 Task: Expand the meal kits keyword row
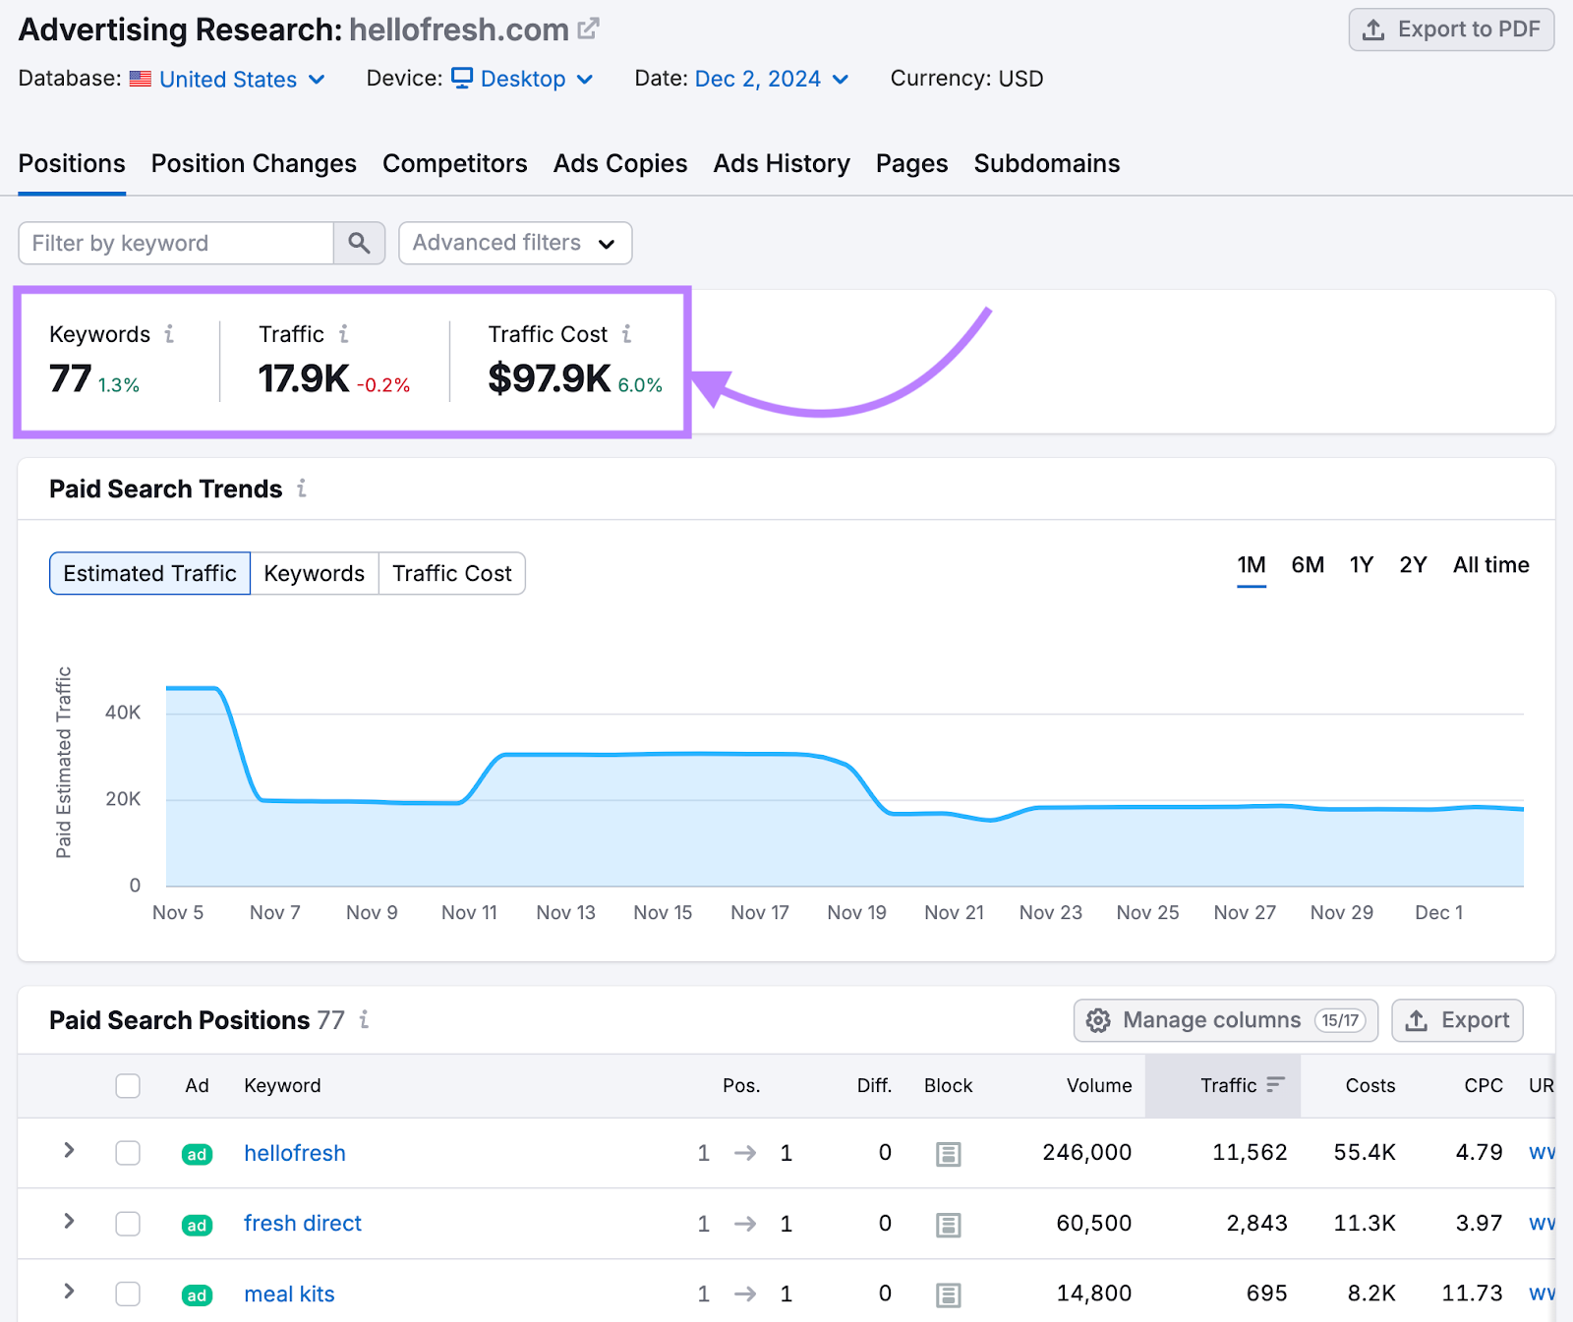[x=69, y=1292]
